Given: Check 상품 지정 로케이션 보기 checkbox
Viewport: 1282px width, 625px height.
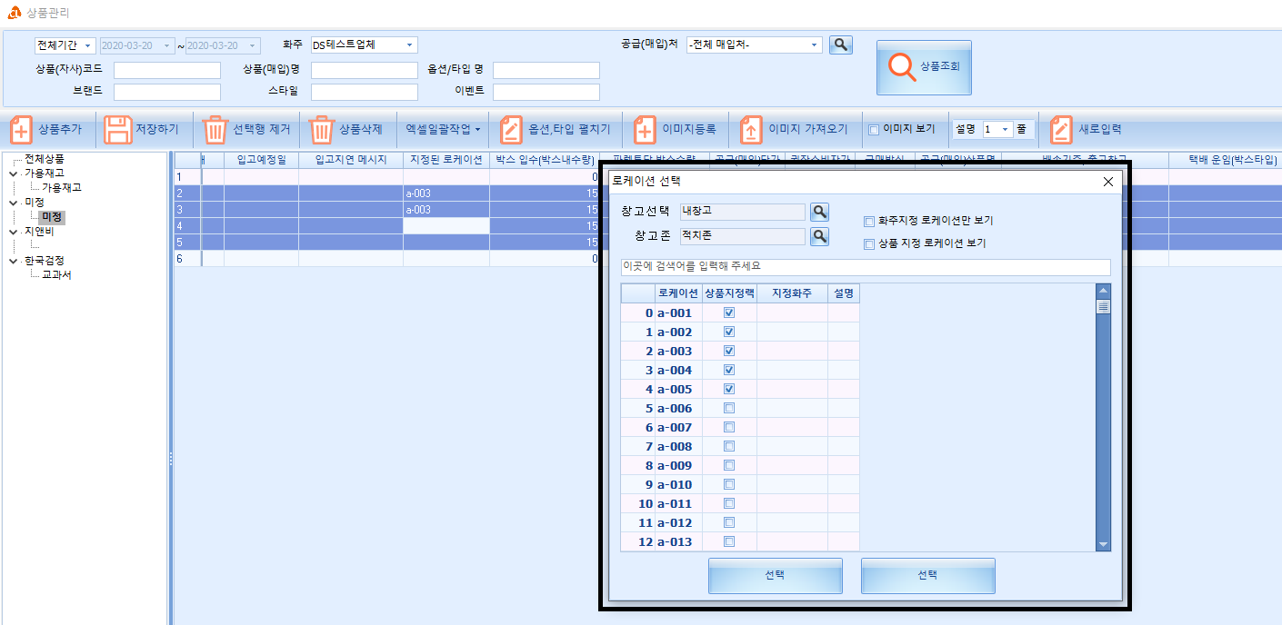Looking at the screenshot, I should pyautogui.click(x=869, y=243).
